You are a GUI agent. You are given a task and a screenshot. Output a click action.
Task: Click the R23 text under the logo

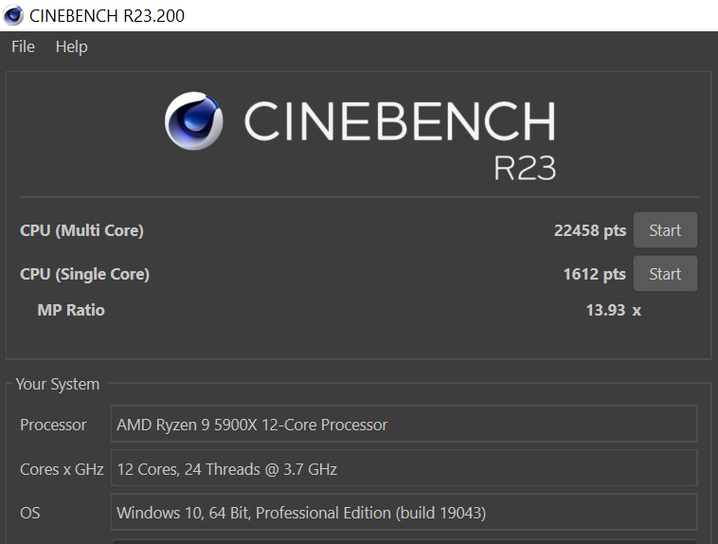[x=525, y=168]
